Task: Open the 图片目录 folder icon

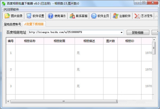Action: pyautogui.click(x=7, y=16)
